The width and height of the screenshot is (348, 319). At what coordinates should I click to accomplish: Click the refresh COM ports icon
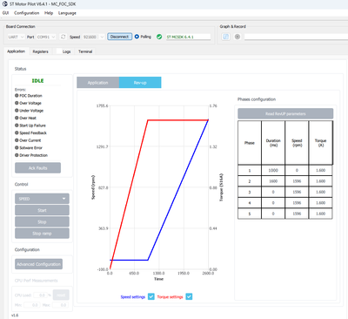[63, 37]
